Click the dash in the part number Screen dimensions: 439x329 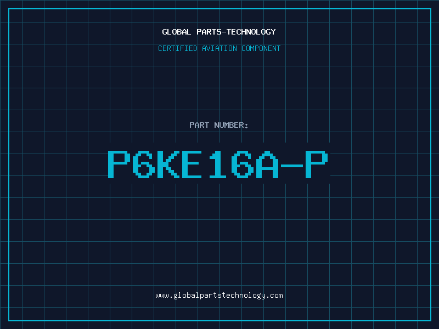[292, 166]
